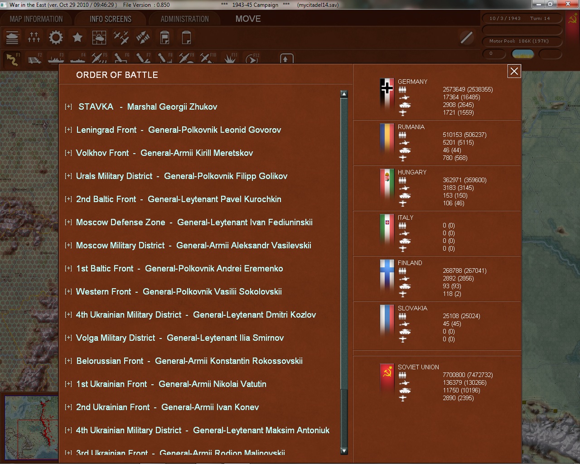The width and height of the screenshot is (580, 464).
Task: Click the star victory screen icon
Action: click(77, 38)
